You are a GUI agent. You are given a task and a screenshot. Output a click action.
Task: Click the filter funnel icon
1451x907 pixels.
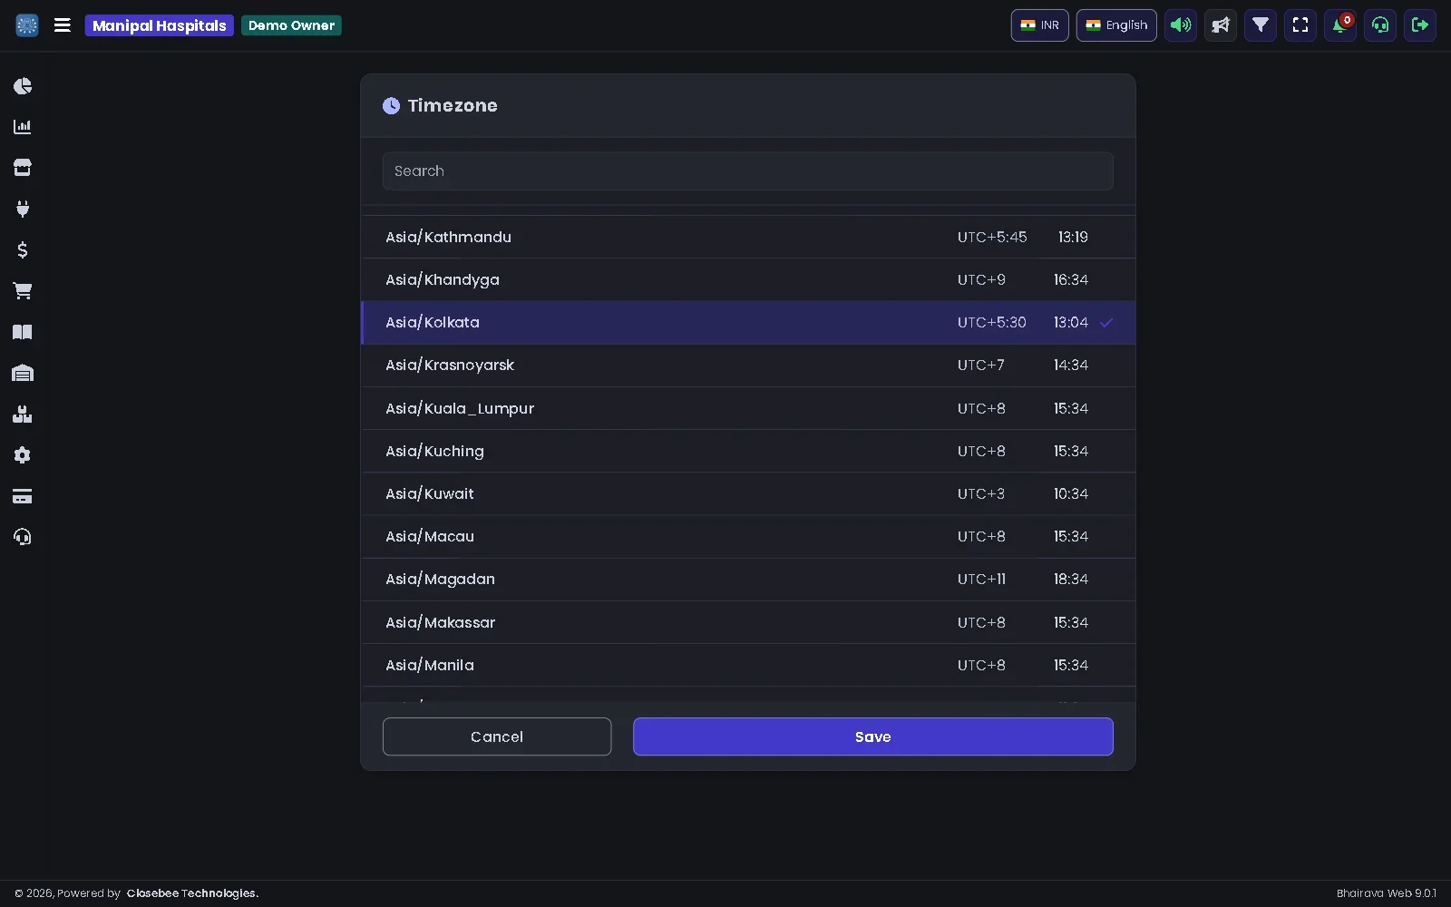[x=1261, y=25]
